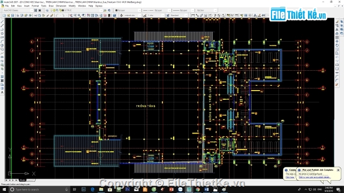Image resolution: width=344 pixels, height=193 pixels.
Task: Select the Rotate tool in Modify toolbar
Action: [x=337, y=45]
